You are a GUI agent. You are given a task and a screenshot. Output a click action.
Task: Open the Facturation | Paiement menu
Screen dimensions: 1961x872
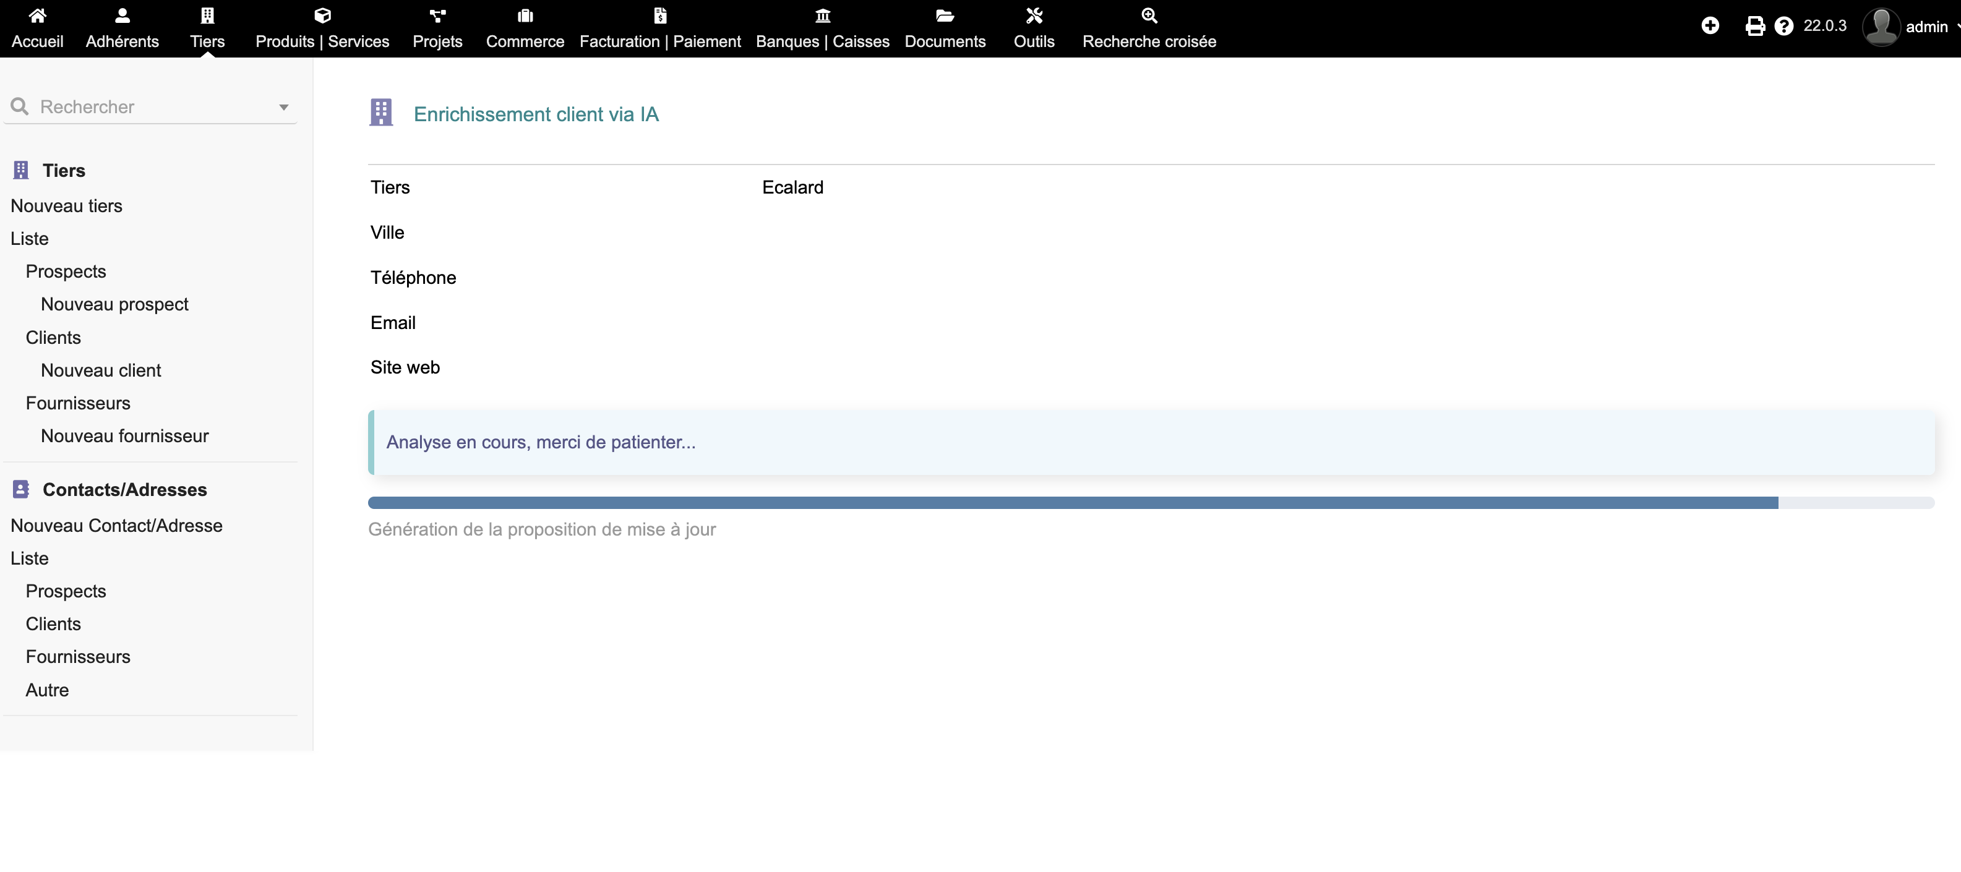click(x=659, y=41)
